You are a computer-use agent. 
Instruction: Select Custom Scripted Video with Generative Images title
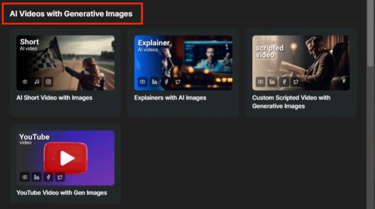point(291,102)
